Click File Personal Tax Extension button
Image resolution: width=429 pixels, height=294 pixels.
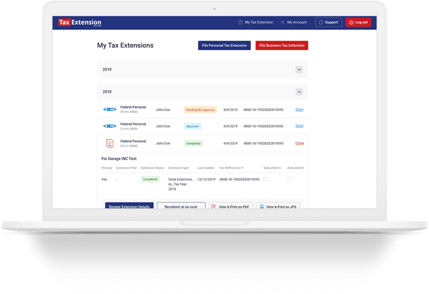(224, 45)
